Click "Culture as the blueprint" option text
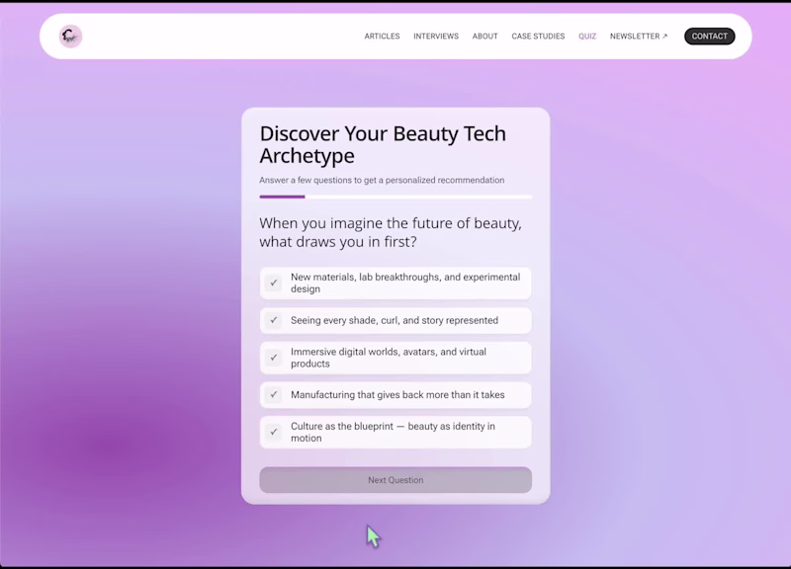 [393, 432]
